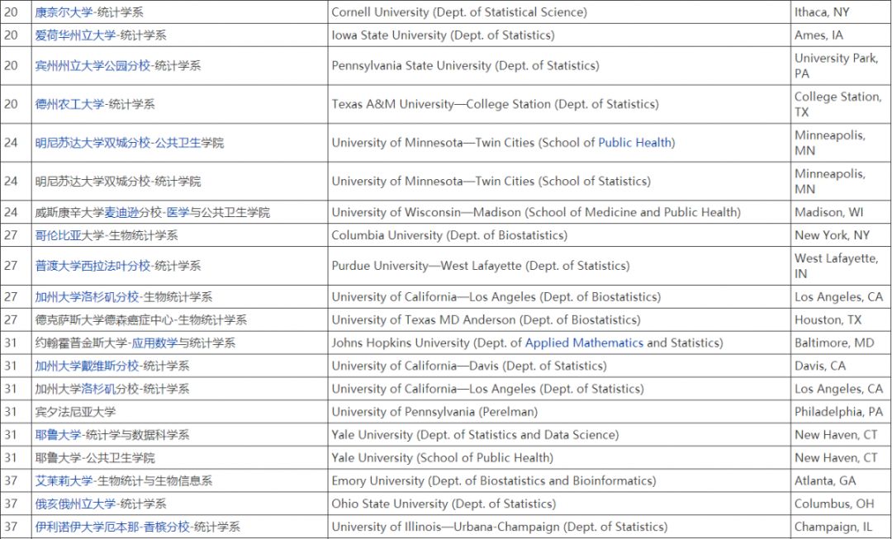892x539 pixels.
Task: Open the 俄亥俄州立大学 link
Action: pos(75,504)
